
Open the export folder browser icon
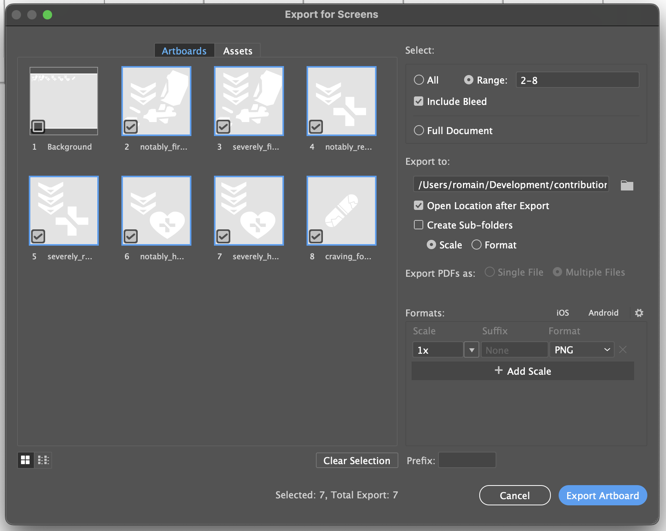click(x=627, y=185)
